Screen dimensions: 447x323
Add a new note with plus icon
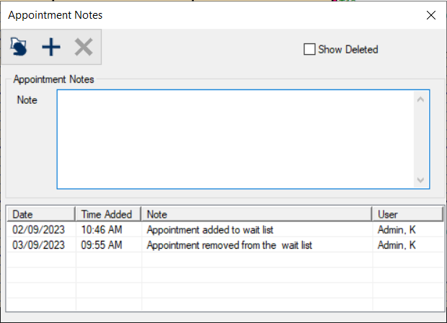coord(51,47)
